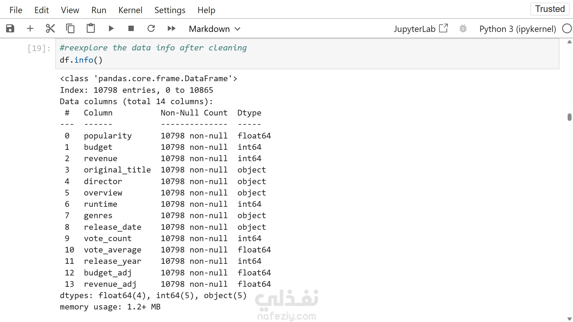Screen dimensions: 573x322
Task: Click the kernel status circle indicator
Action: click(567, 29)
